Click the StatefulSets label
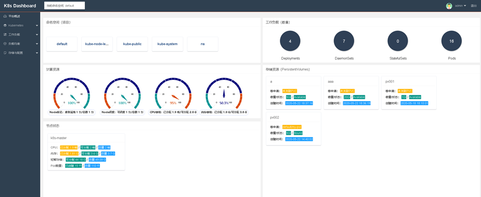Viewport: 481px width, 197px height. click(x=398, y=58)
